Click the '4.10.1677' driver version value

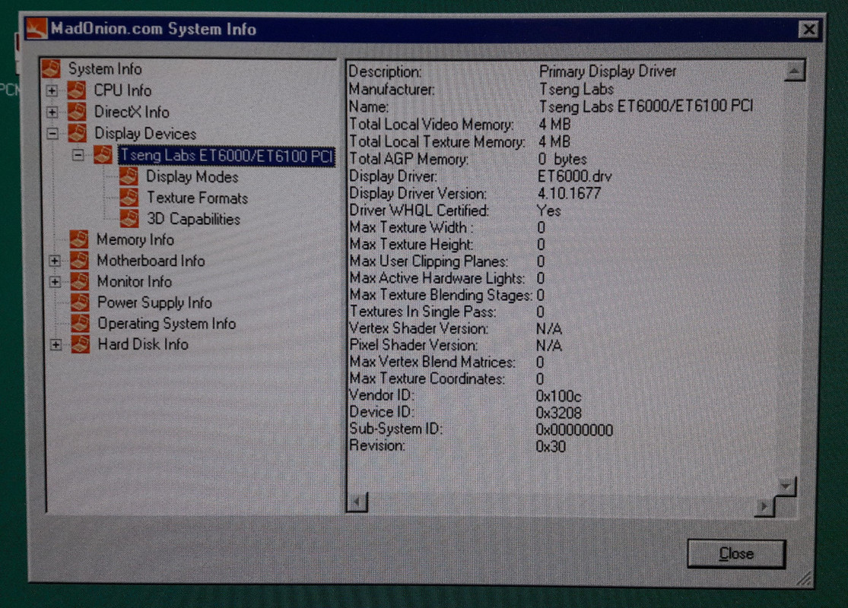pos(569,194)
